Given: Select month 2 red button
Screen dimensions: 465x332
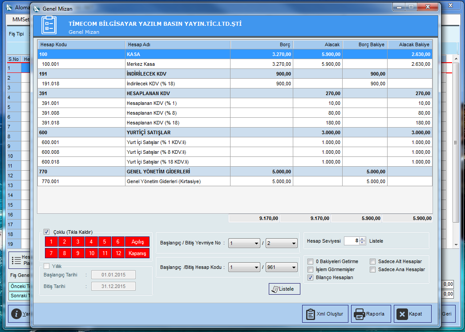Looking at the screenshot, I should point(65,242).
